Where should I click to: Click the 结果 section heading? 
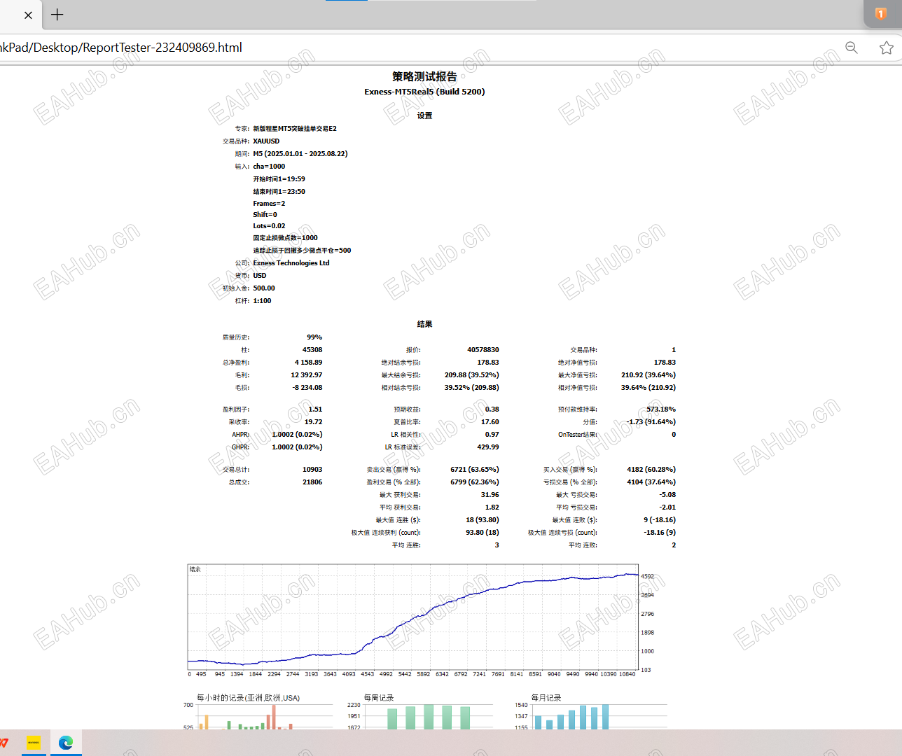pos(424,324)
